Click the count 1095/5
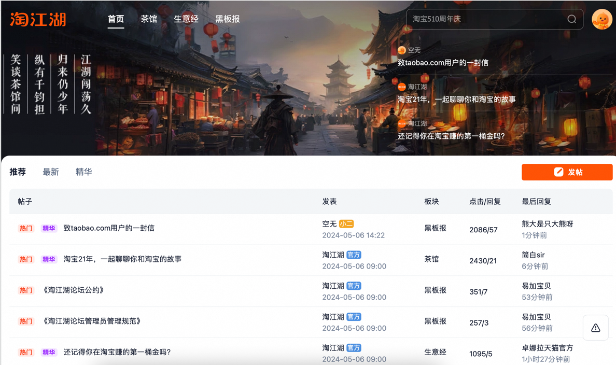This screenshot has width=616, height=365. 481,354
